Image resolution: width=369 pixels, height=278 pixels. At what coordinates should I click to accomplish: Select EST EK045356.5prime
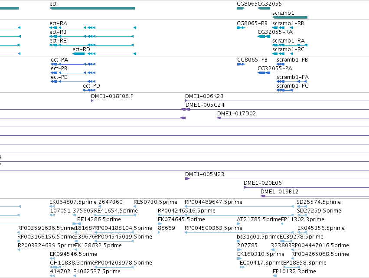pyautogui.click(x=321, y=228)
